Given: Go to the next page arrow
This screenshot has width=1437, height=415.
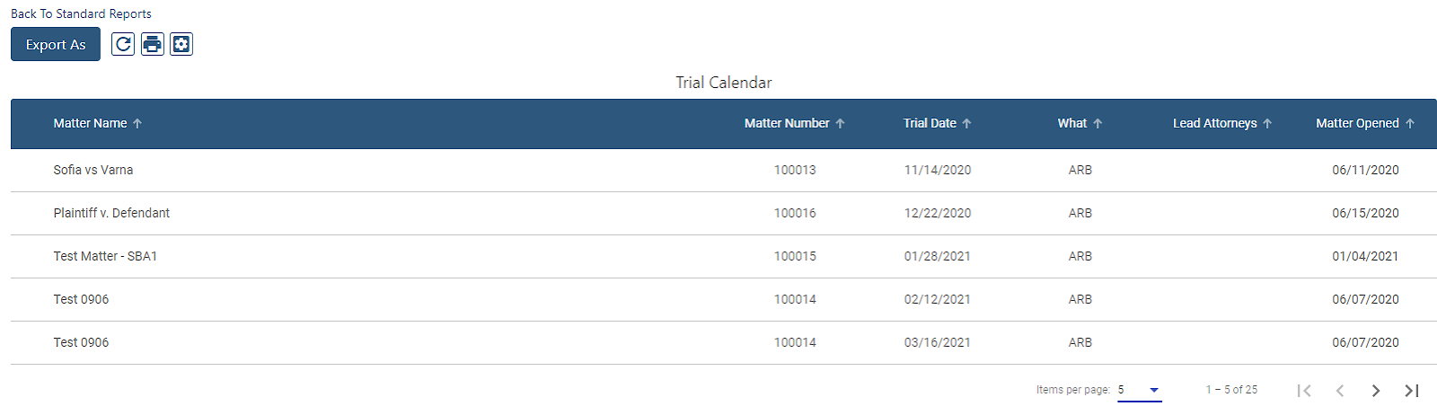Looking at the screenshot, I should click(x=1375, y=390).
